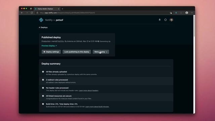The image size is (215, 121).
Task: Click the Netlify extension icon in toolbar
Action: point(176,13)
